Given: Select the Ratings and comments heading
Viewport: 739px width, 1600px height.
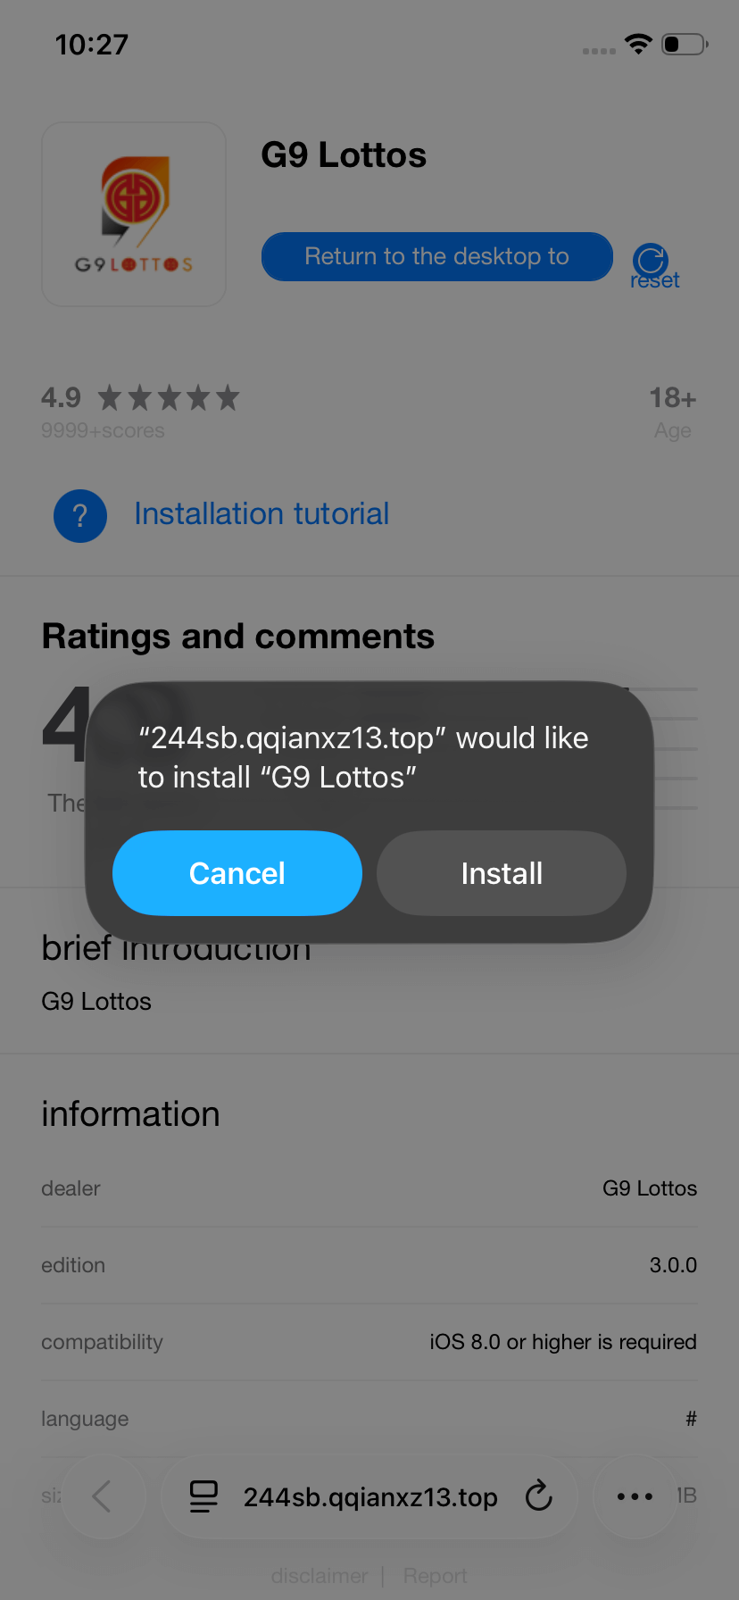Looking at the screenshot, I should (x=238, y=637).
